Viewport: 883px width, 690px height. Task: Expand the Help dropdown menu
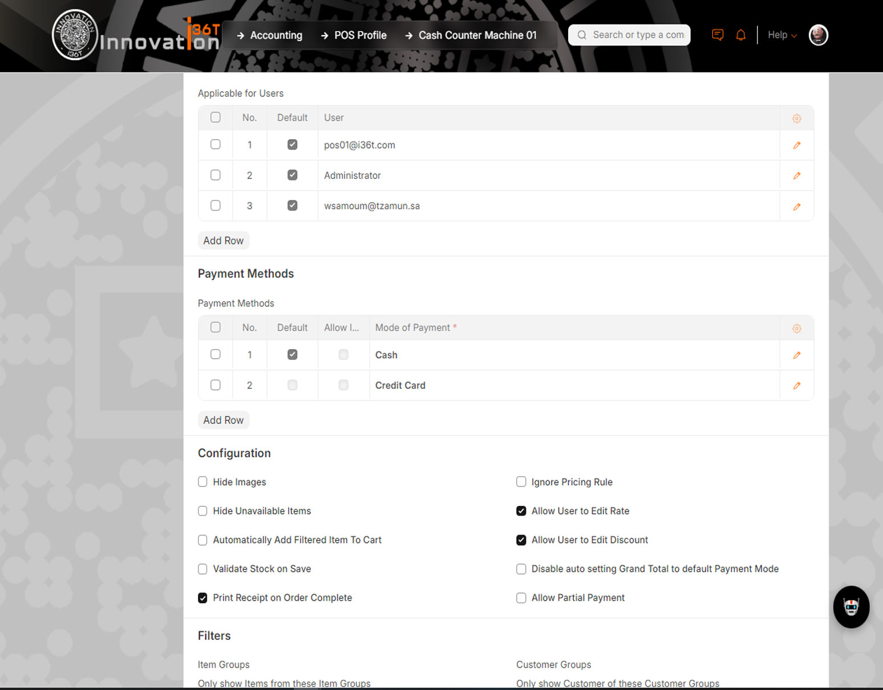pyautogui.click(x=781, y=35)
